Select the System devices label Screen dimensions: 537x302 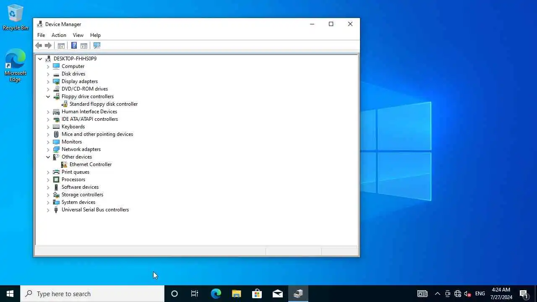pyautogui.click(x=78, y=202)
